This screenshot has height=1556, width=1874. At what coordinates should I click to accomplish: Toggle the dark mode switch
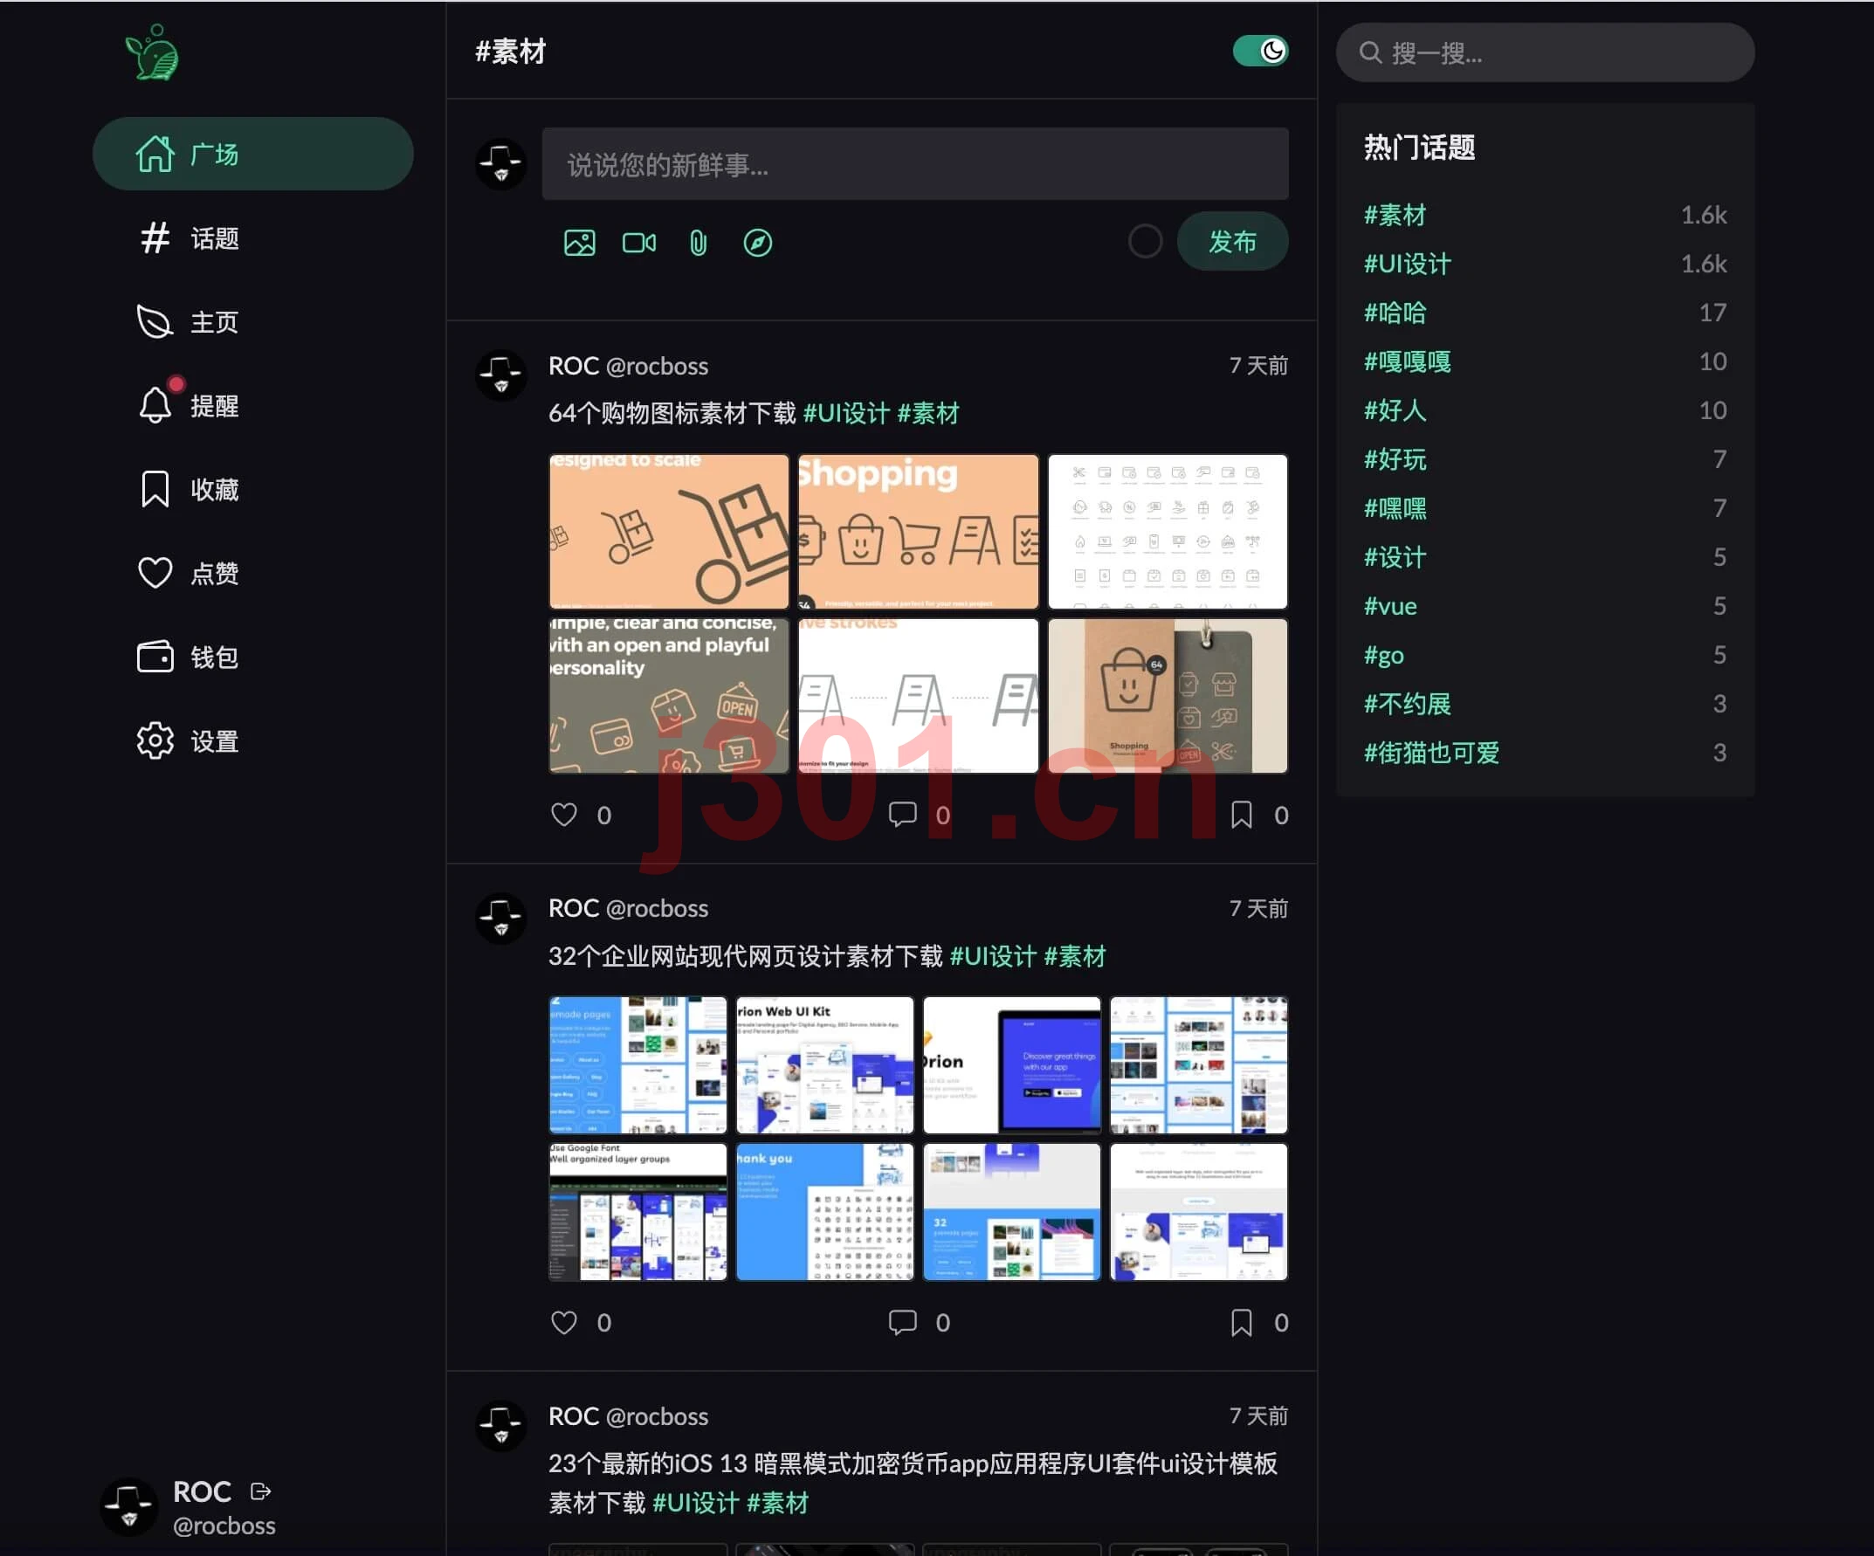click(x=1259, y=51)
